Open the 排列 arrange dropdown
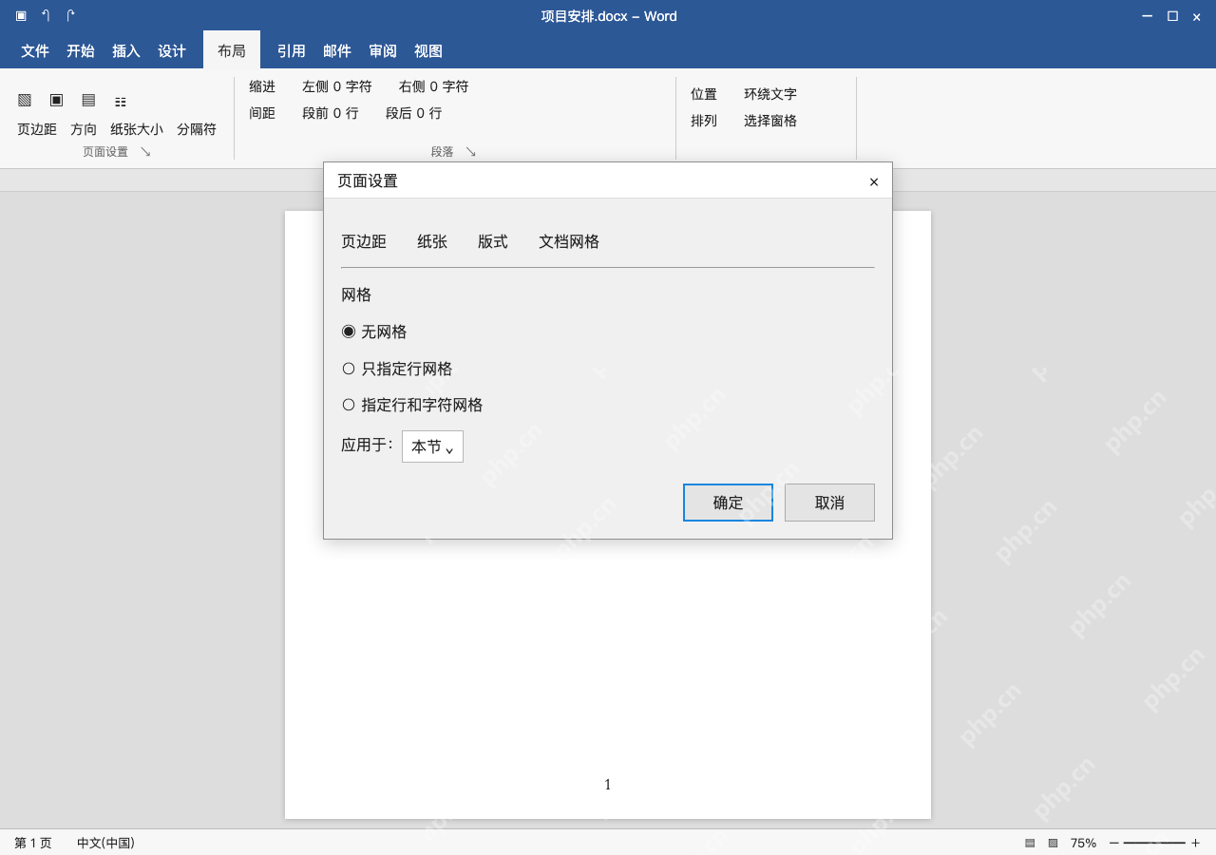The height and width of the screenshot is (855, 1216). point(704,121)
